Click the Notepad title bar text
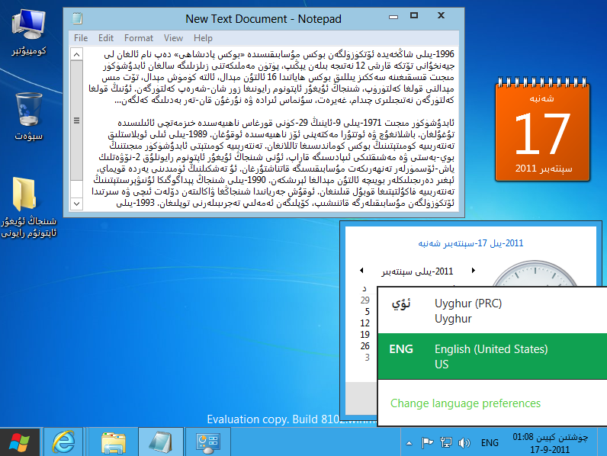The width and height of the screenshot is (607, 456). point(263,18)
